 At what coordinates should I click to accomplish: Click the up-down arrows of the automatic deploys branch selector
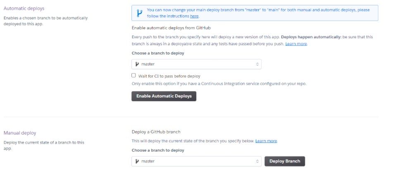pos(257,64)
